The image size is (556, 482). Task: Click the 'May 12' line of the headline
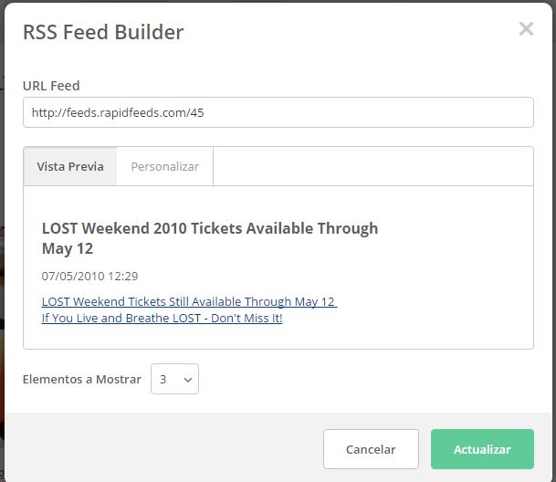coord(68,248)
